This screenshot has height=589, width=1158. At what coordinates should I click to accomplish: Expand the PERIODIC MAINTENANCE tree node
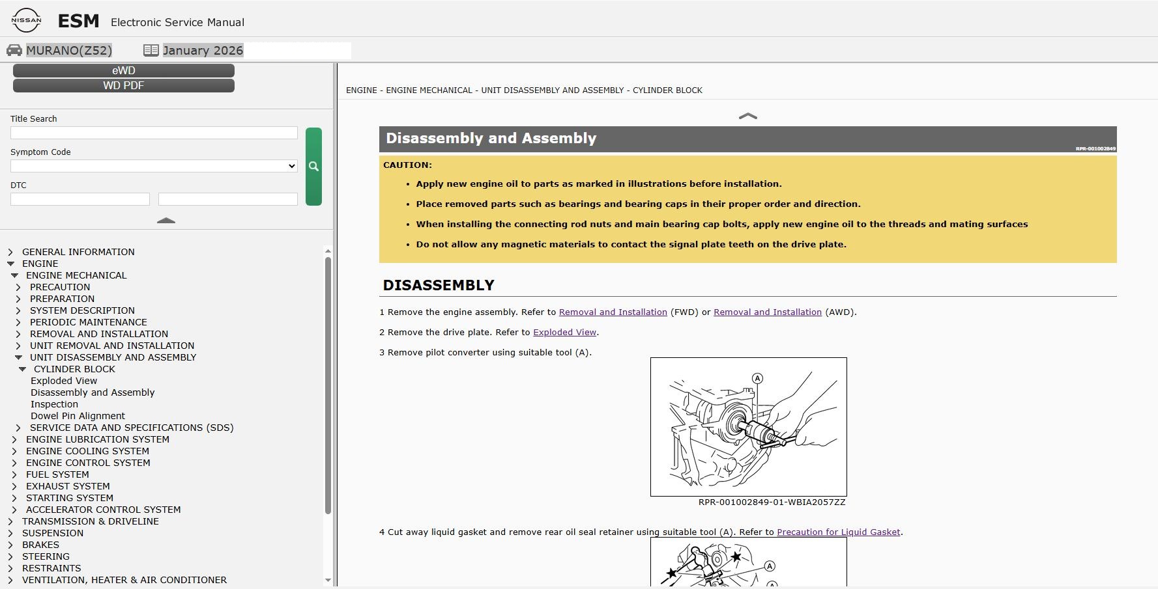pos(18,322)
